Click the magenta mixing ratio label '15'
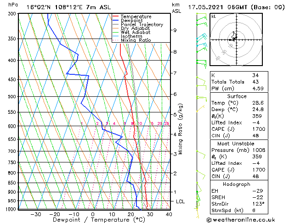289x223 pixels. [x=152, y=123]
